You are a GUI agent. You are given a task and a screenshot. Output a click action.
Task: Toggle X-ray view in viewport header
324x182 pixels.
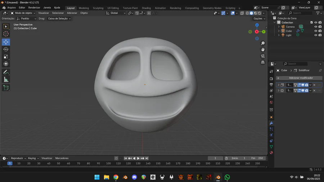click(242, 13)
